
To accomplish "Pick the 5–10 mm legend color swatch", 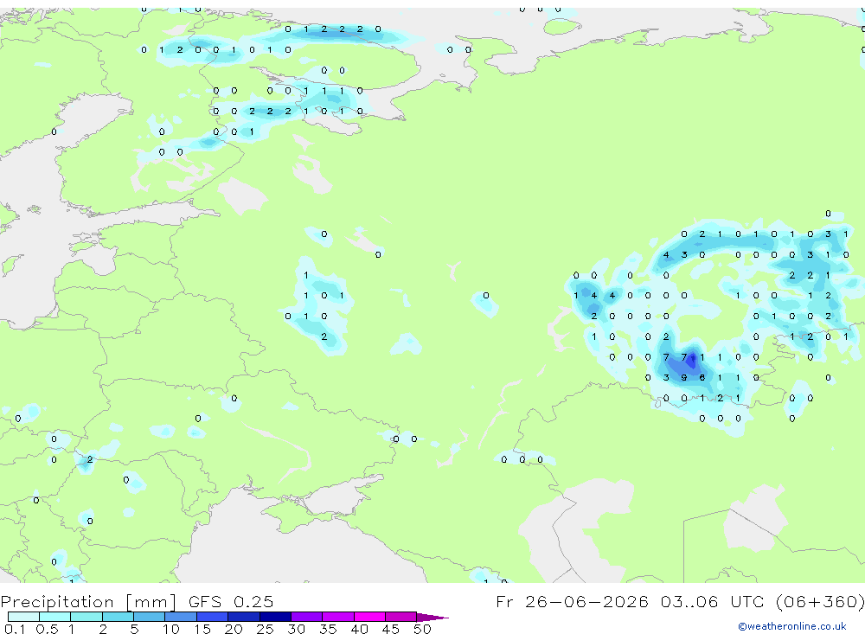I will coord(150,617).
